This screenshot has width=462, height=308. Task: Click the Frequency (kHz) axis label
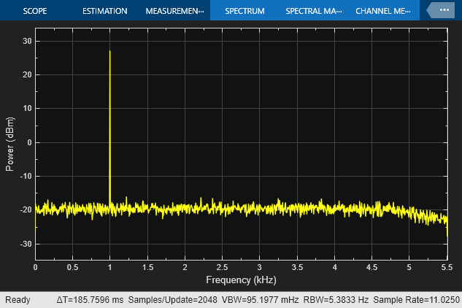[242, 280]
